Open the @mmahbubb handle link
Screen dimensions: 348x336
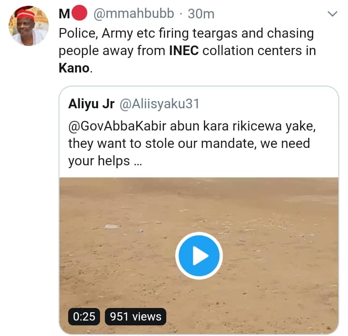tap(133, 15)
